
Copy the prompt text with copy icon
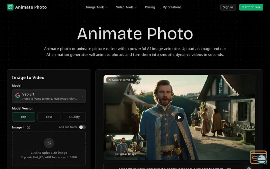[x=249, y=168]
